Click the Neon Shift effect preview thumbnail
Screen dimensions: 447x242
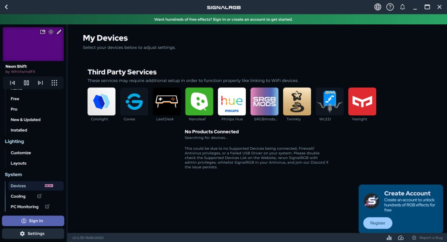tap(33, 44)
